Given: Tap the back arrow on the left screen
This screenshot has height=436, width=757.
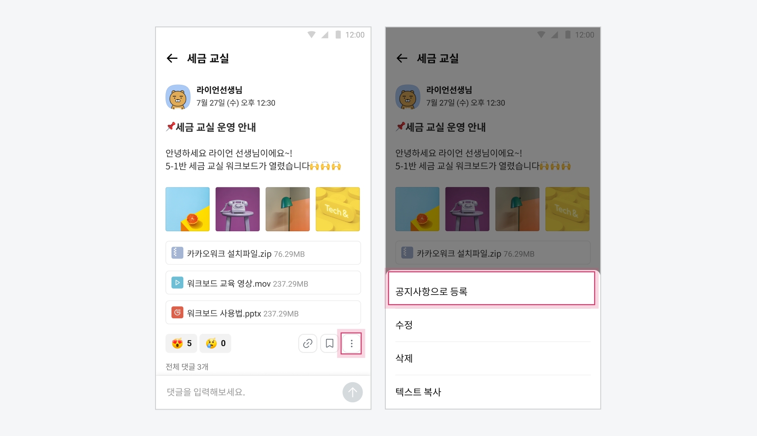Looking at the screenshot, I should pyautogui.click(x=172, y=58).
